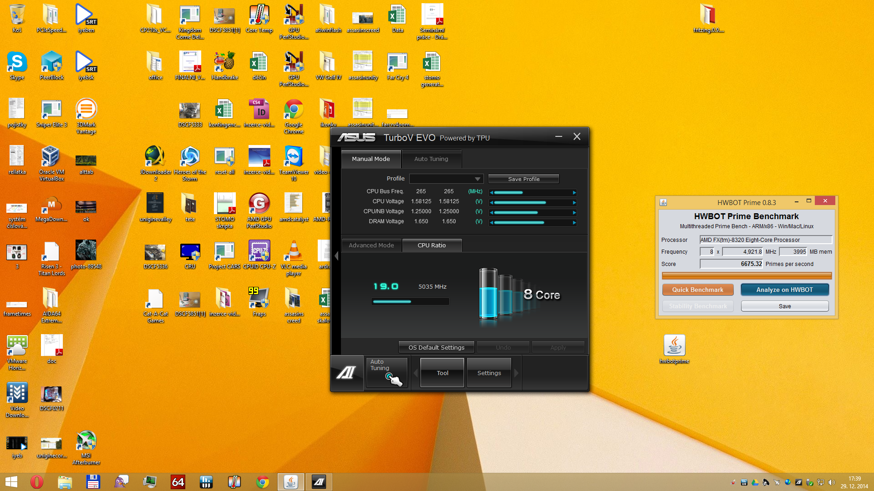Image resolution: width=874 pixels, height=491 pixels.
Task: Adjust the CPU Bus Freq. slider
Action: click(533, 192)
